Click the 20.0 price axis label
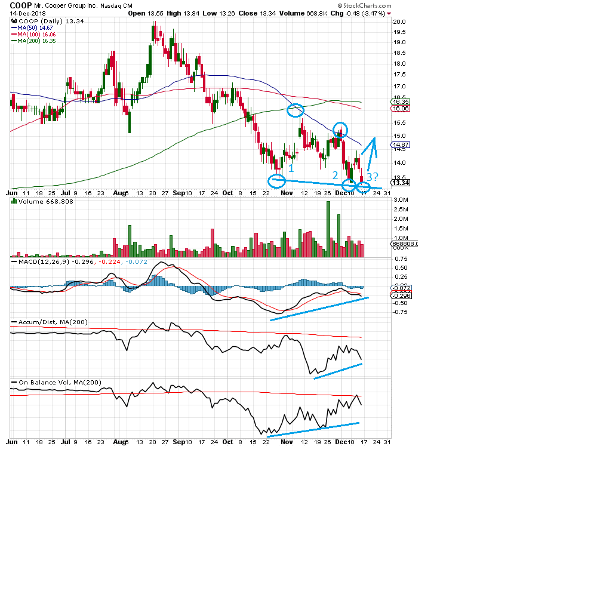 [399, 21]
